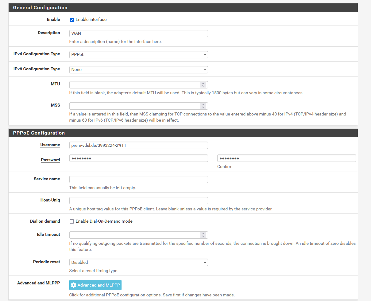Open the IPv4 Configuration Type dropdown
371x301 pixels.
pos(138,55)
